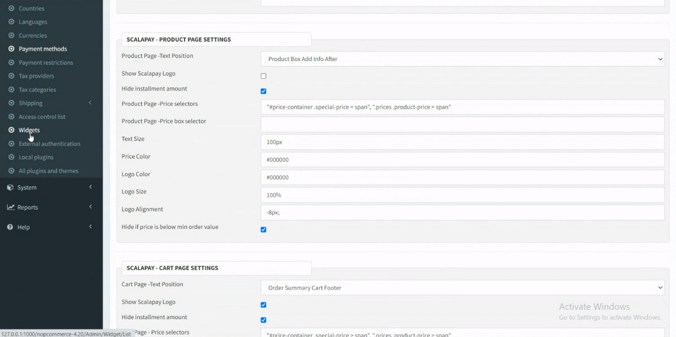Expand the Shipping submenu arrow

[90, 103]
